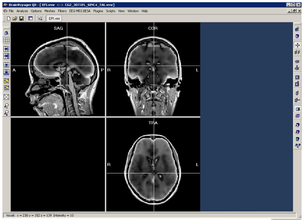Click inside the TRA transverse brain view
The image size is (303, 220).
153,164
